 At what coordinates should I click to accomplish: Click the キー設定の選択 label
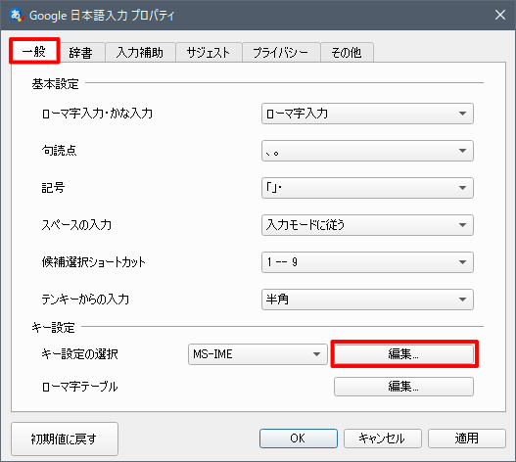pyautogui.click(x=79, y=354)
